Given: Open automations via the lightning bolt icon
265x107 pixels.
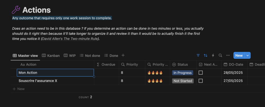Looking at the screenshot, I should coord(213,55).
